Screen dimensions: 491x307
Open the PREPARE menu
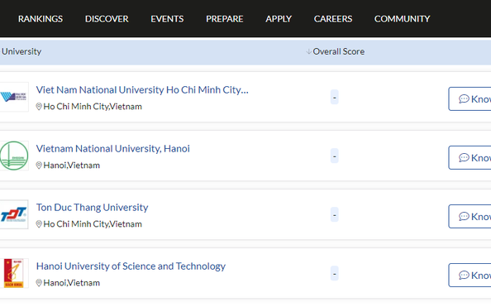point(225,19)
